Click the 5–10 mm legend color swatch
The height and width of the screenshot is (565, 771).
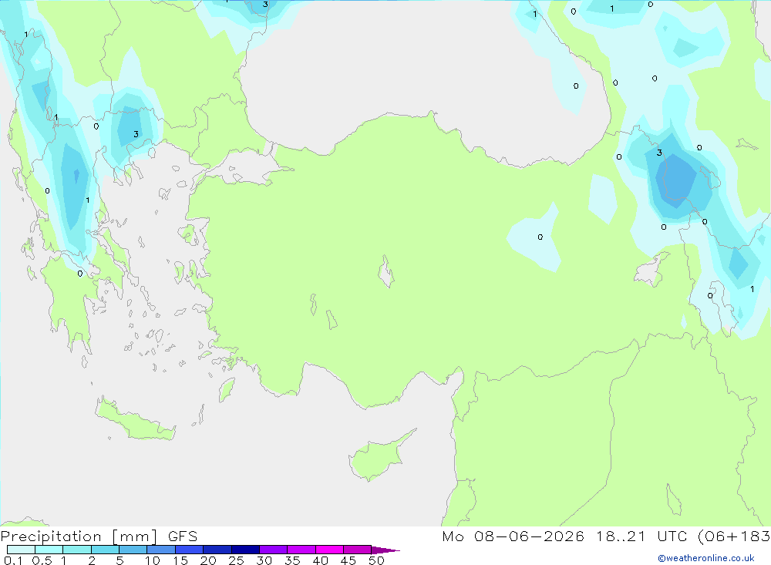coord(133,550)
